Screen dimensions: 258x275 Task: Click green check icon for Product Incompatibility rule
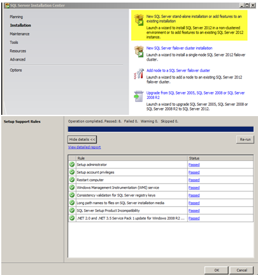[72, 211]
